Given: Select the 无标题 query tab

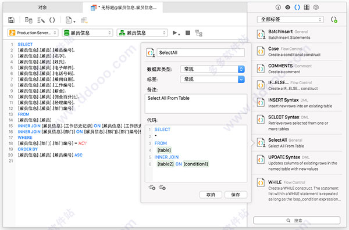Looking at the screenshot, I should point(123,8).
